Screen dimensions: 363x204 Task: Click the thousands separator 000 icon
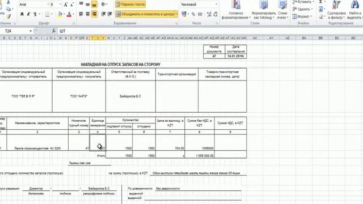[x=200, y=14]
